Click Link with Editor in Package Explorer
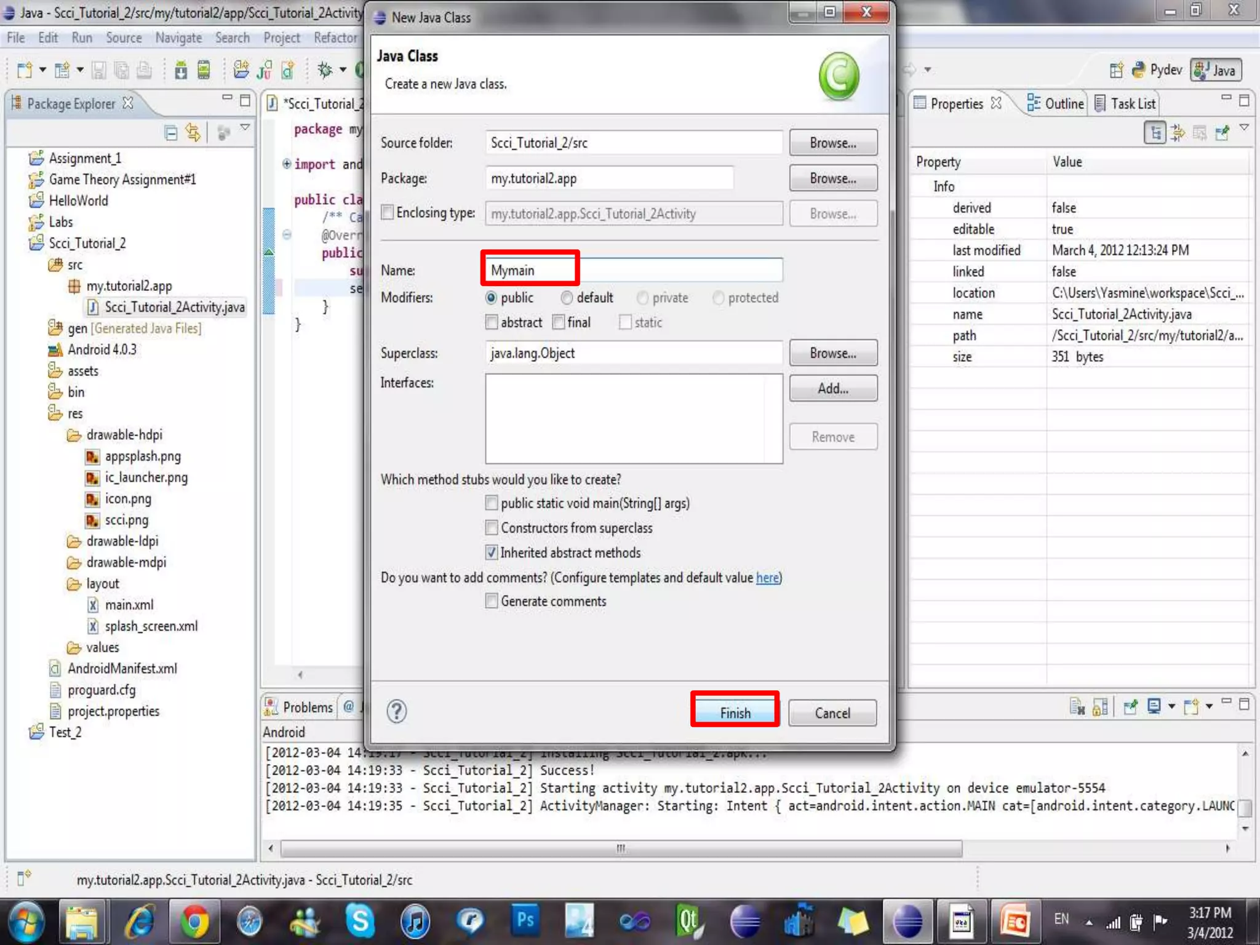 click(x=193, y=132)
